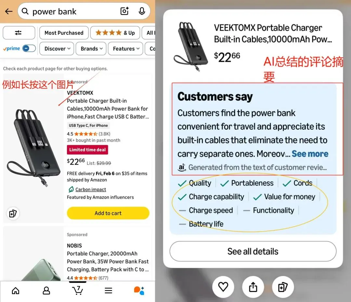Open camera lens search icon
Viewport: 351px width, 302px height.
(x=125, y=11)
